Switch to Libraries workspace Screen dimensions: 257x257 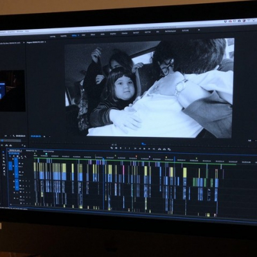click(x=125, y=33)
